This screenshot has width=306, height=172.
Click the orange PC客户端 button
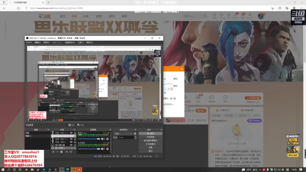click(x=253, y=98)
